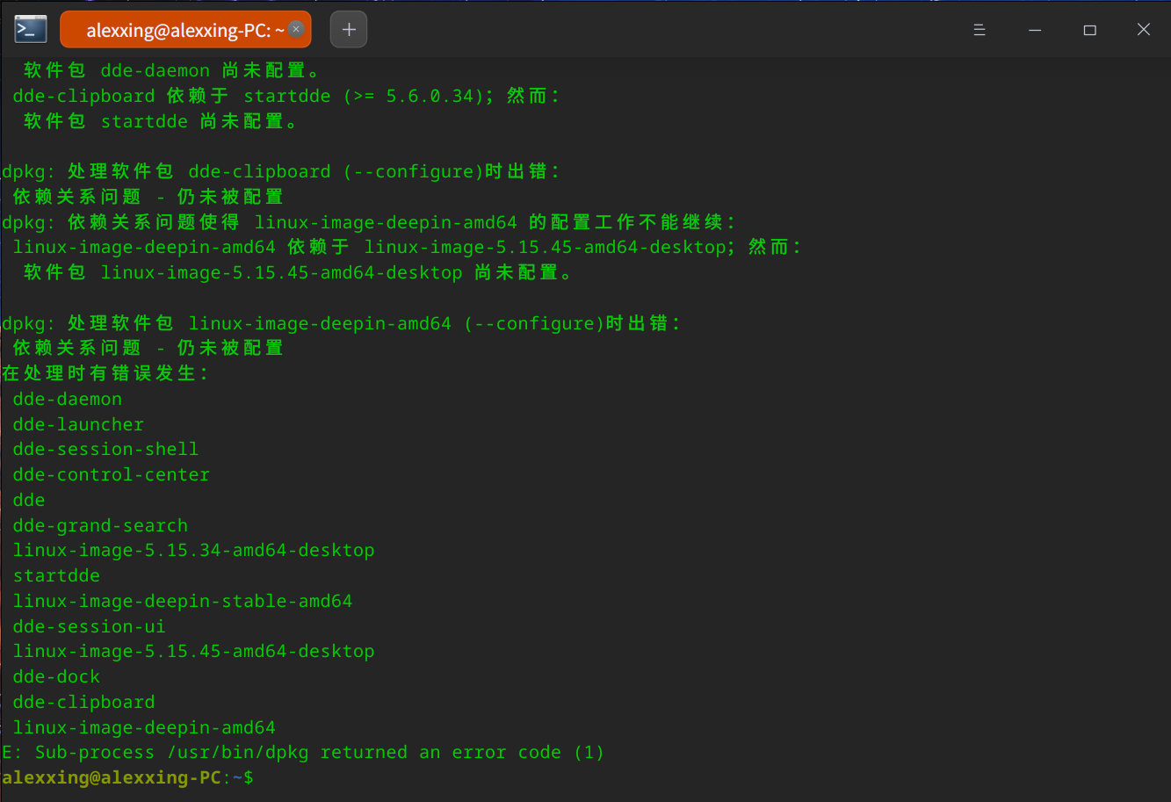This screenshot has height=802, width=1171.
Task: Click the dde-control-center entry
Action: click(111, 474)
